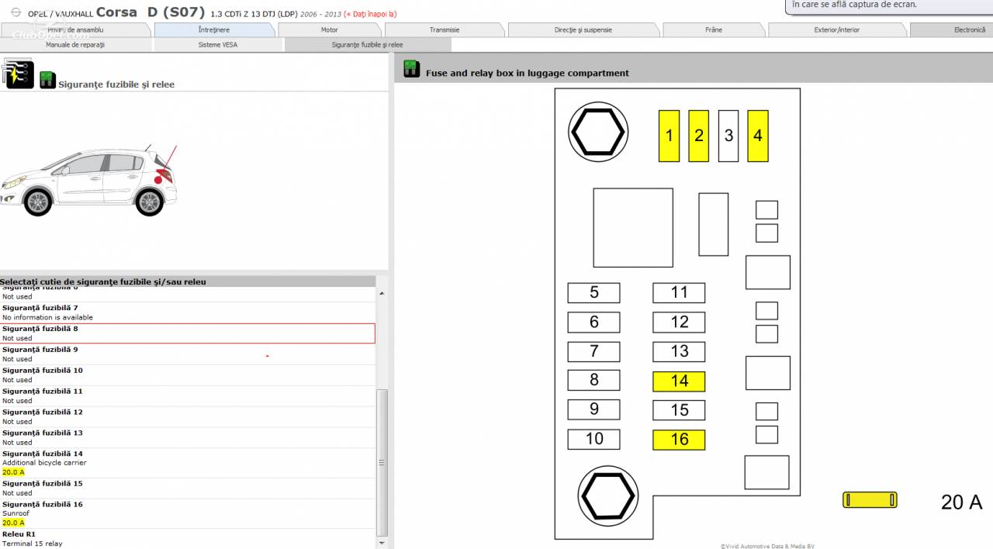Screen dimensions: 993x549
Task: Click fuse slot 9 in the diagram
Action: (593, 409)
